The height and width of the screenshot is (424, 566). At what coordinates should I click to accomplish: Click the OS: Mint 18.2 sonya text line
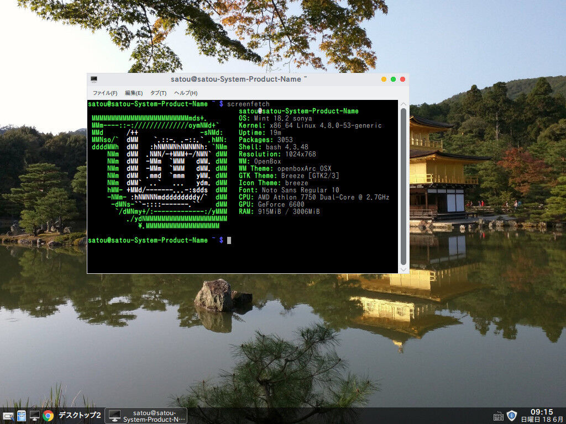(x=275, y=118)
